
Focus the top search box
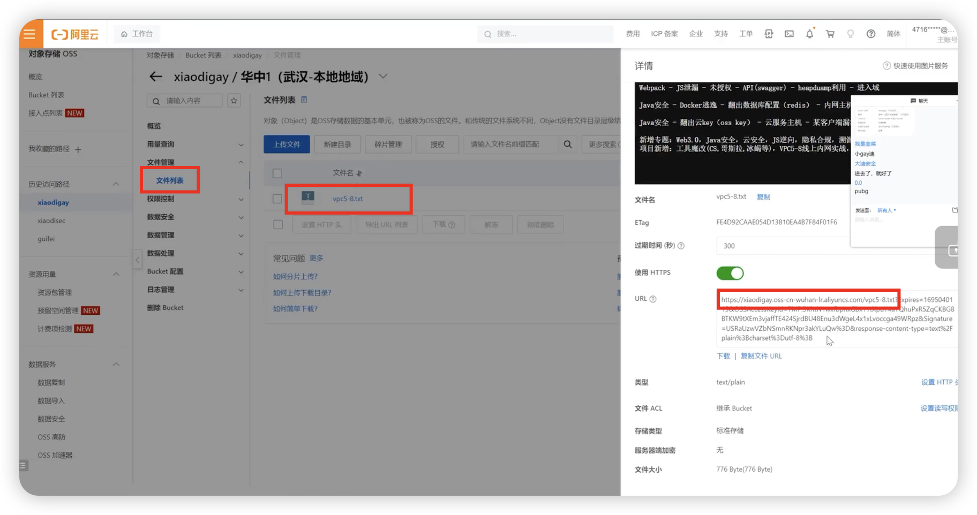pyautogui.click(x=545, y=34)
